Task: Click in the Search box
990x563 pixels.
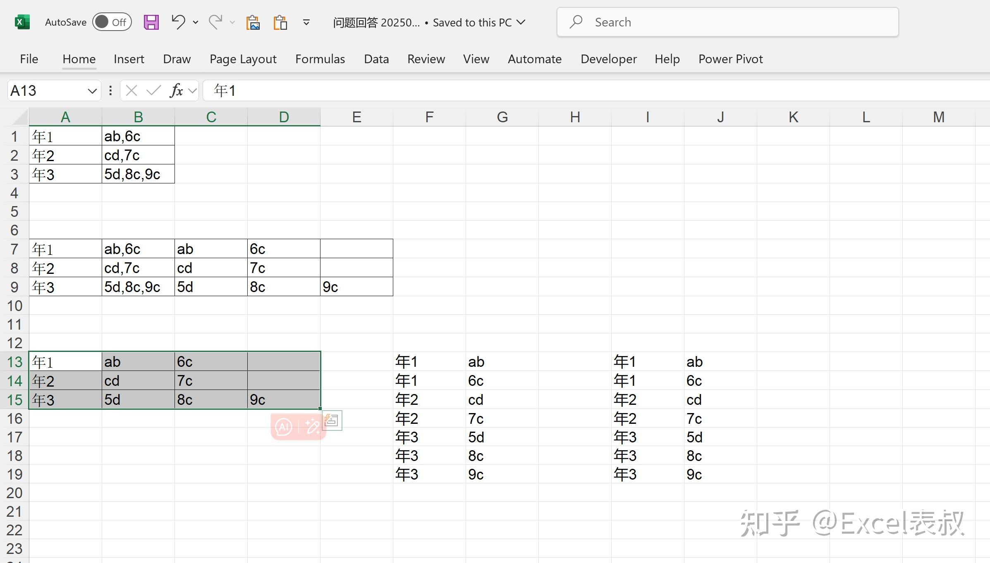Action: click(x=727, y=22)
